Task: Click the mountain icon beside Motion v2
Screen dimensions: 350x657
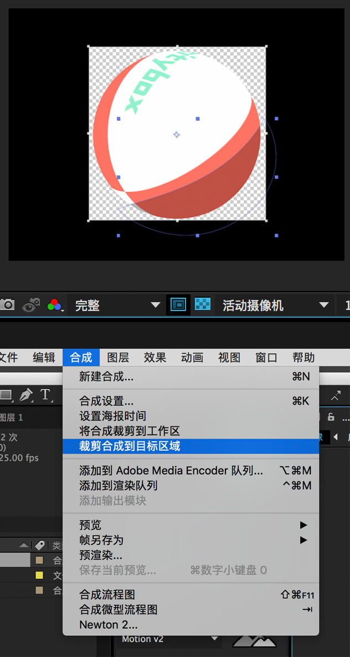Action: (x=254, y=640)
